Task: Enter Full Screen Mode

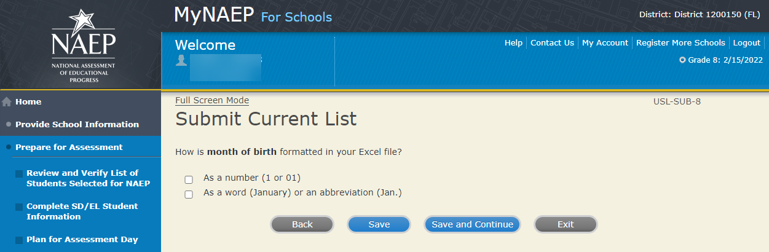Action: [212, 101]
